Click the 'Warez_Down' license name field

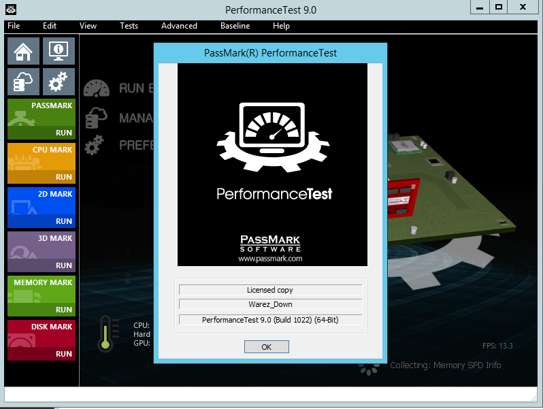pos(270,304)
